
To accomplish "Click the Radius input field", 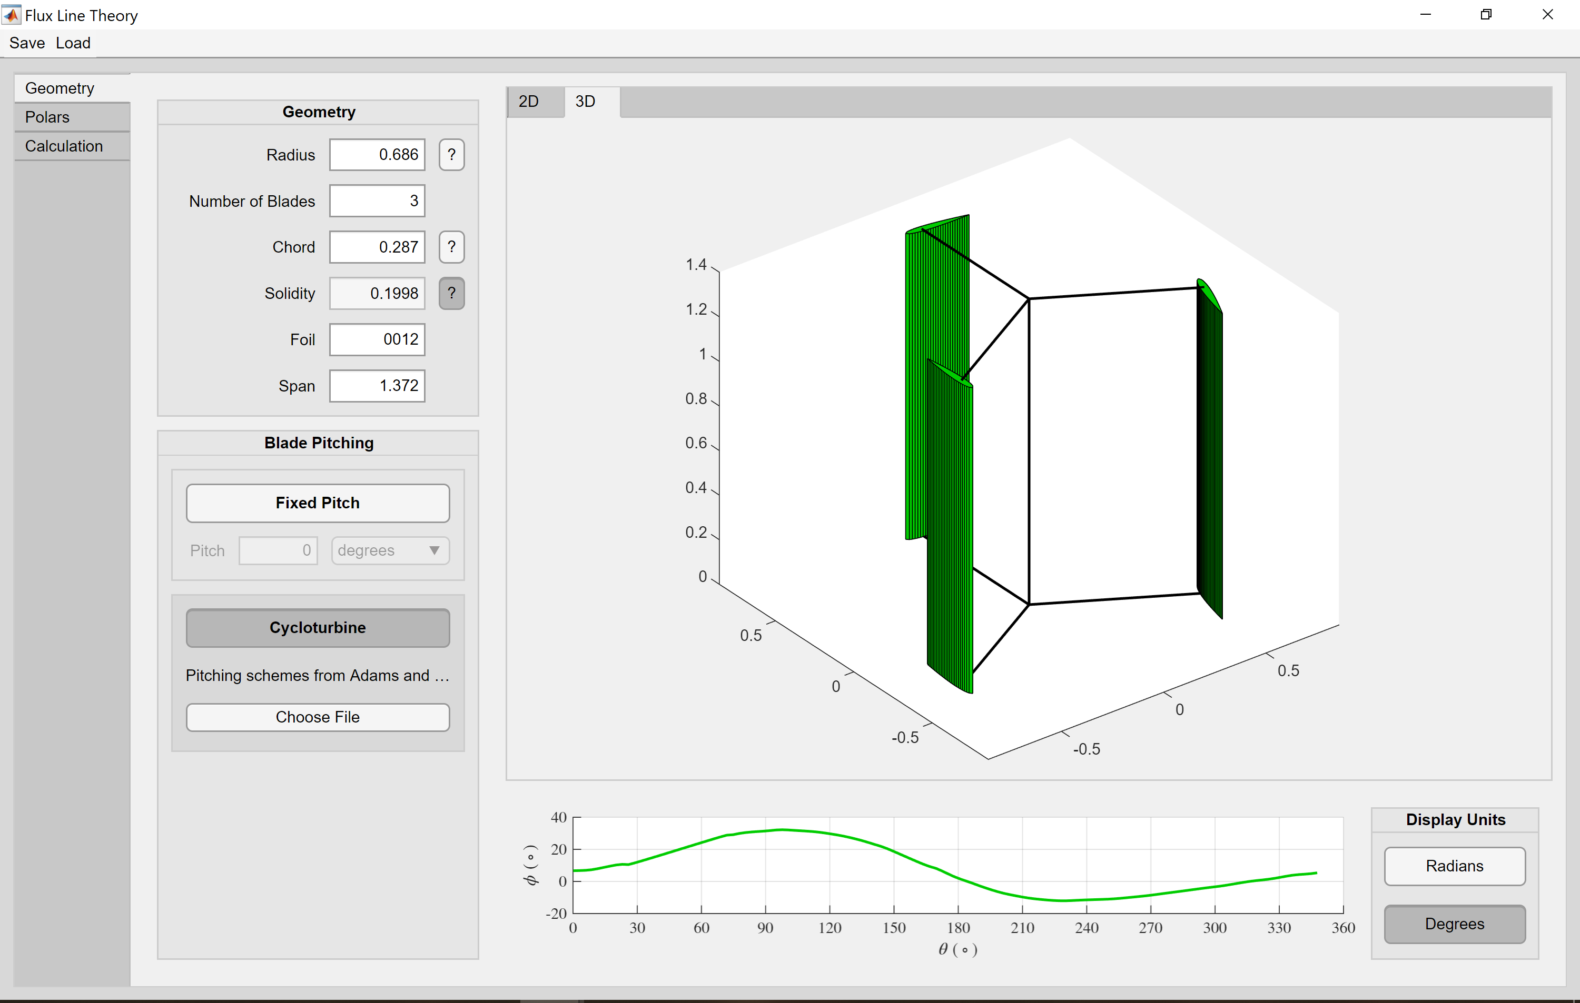I will 377,155.
